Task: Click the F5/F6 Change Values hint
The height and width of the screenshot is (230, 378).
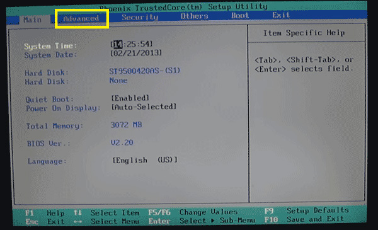Action: tap(193, 212)
